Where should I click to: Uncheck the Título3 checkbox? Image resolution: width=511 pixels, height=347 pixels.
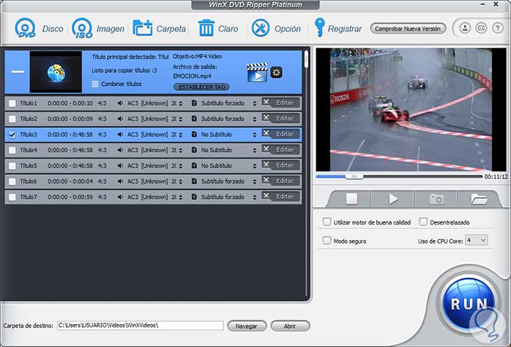point(12,135)
